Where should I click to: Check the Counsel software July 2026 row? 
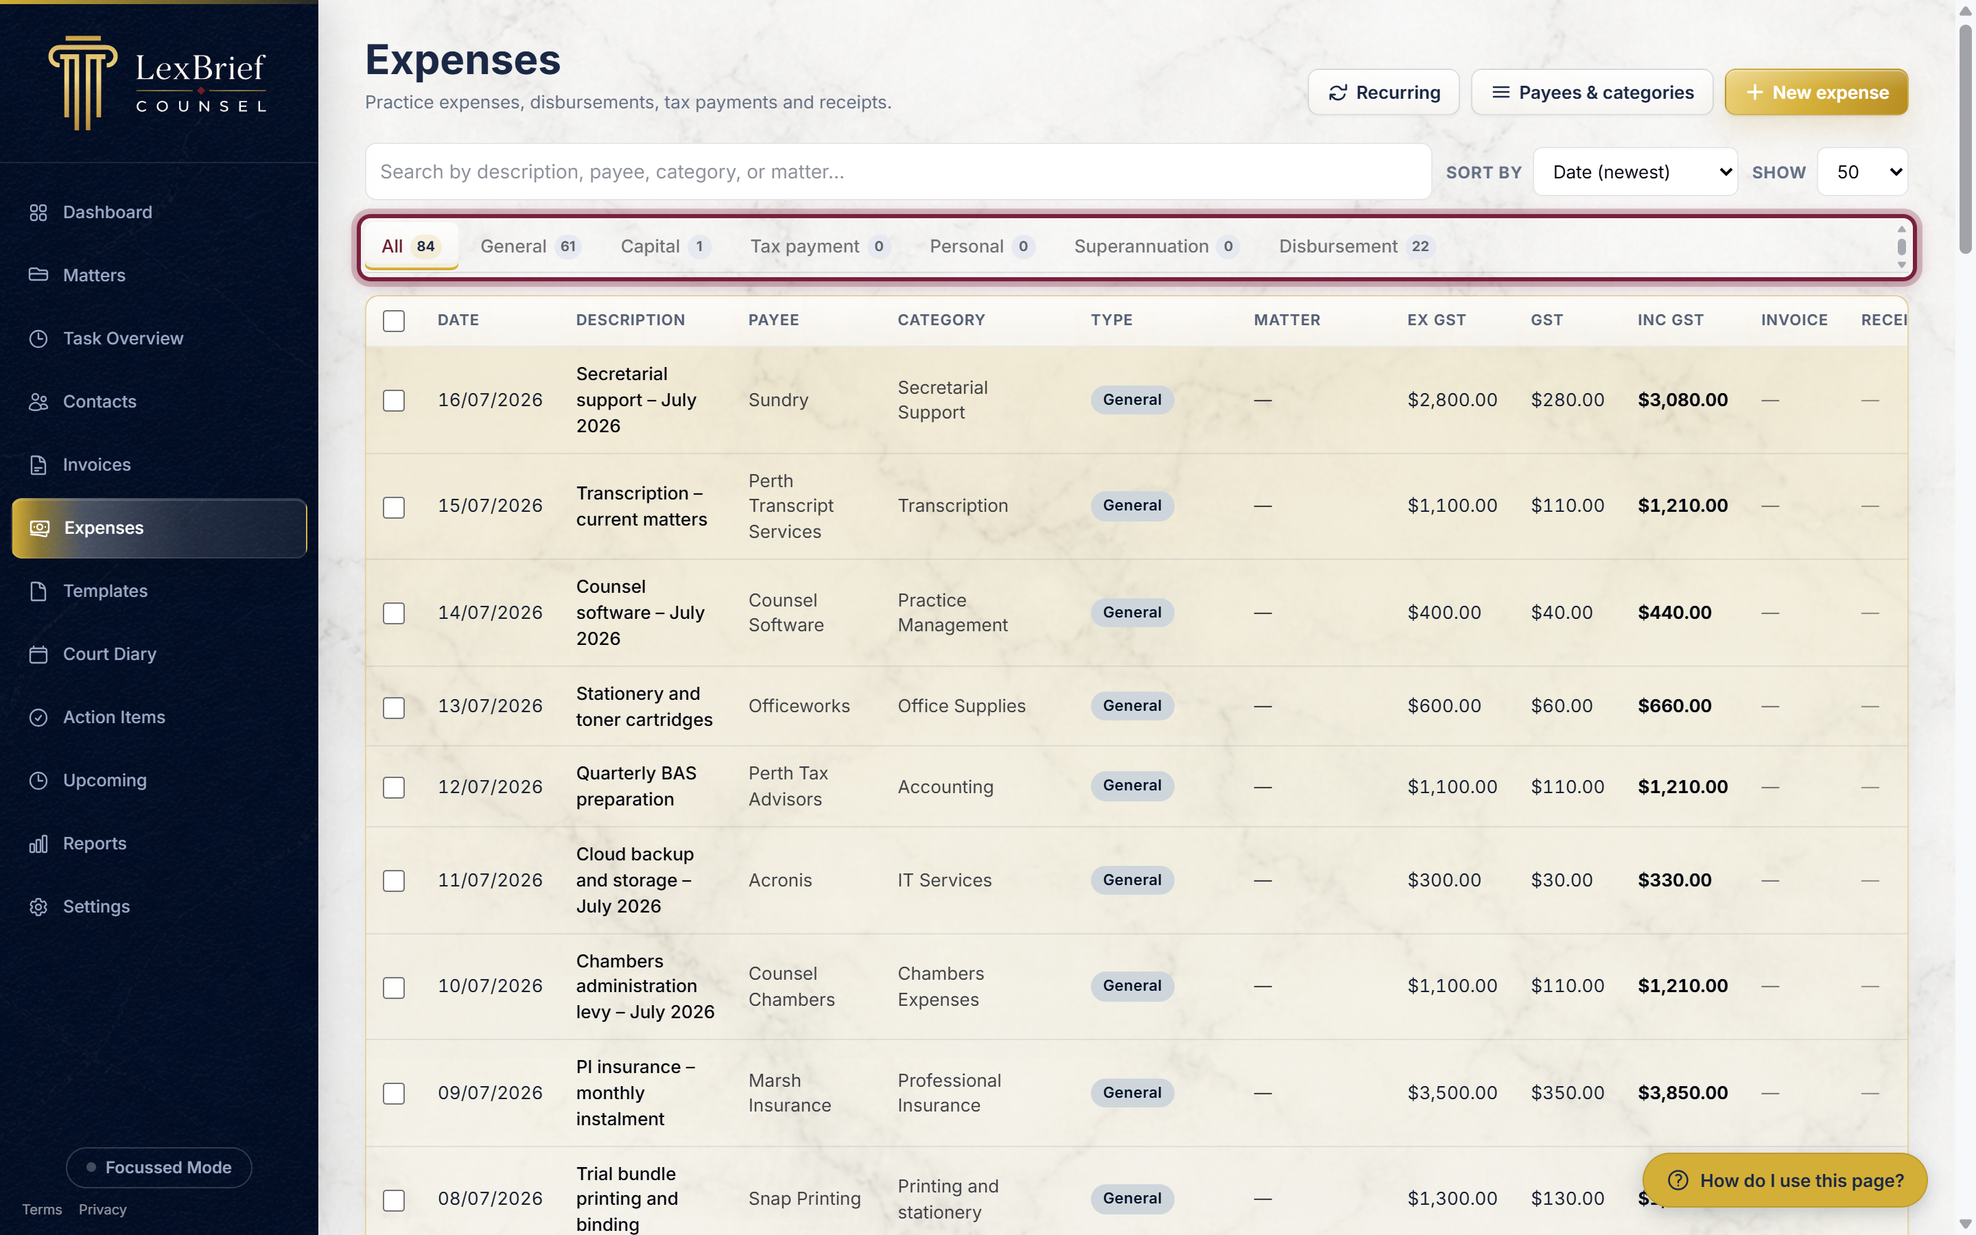(394, 613)
